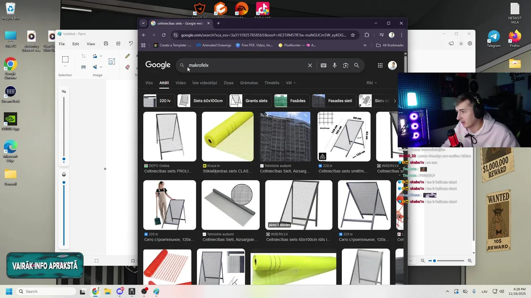Screen dimensions: 531x298
Task: Click the Share icon in Paint
Action: pyautogui.click(x=118, y=43)
